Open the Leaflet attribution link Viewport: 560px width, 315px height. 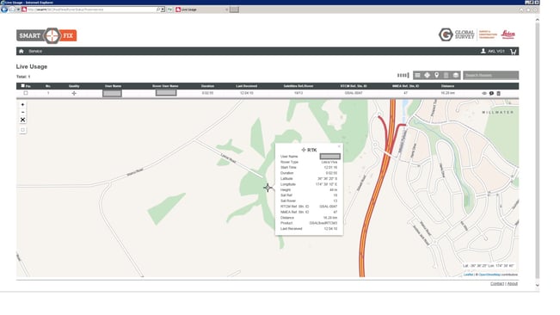[468, 275]
